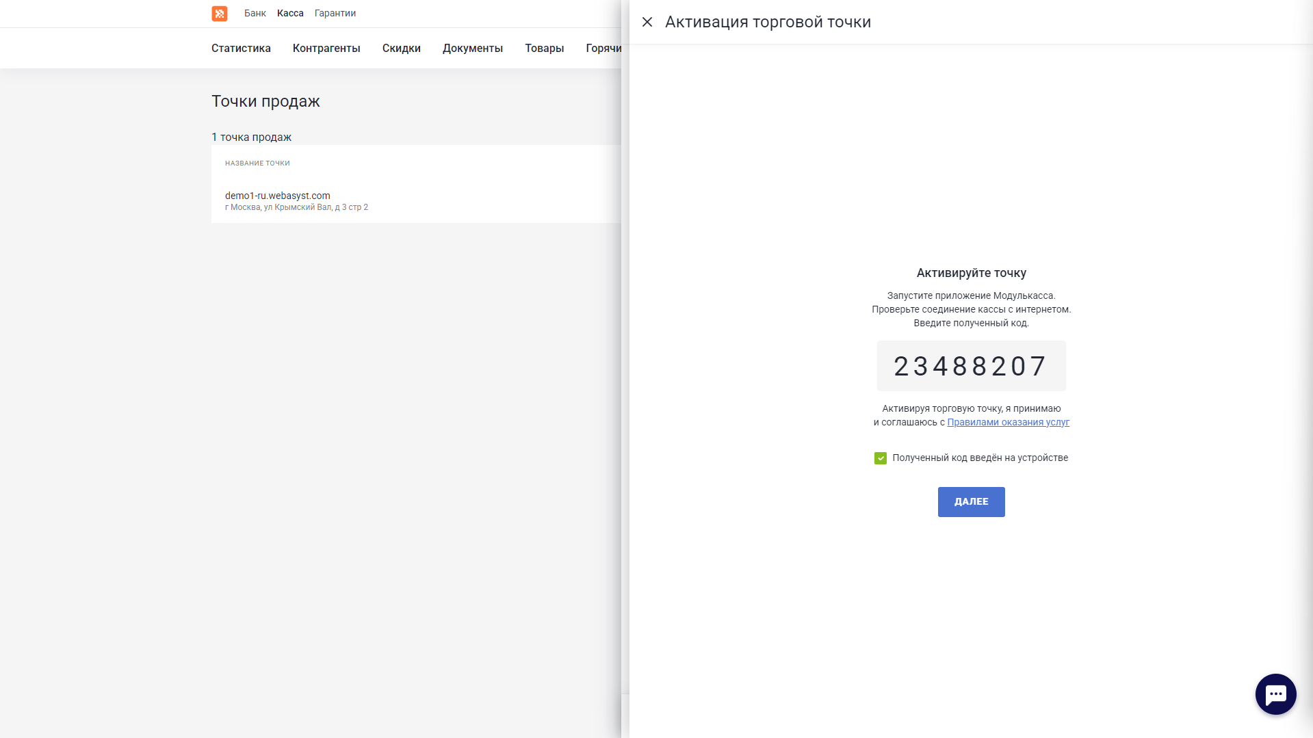Go to the Гарантии section
The height and width of the screenshot is (738, 1313).
click(335, 14)
